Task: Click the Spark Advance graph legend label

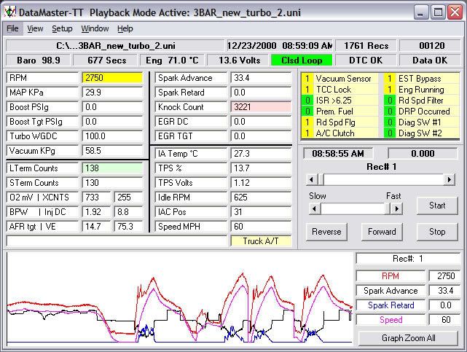Action: [391, 291]
